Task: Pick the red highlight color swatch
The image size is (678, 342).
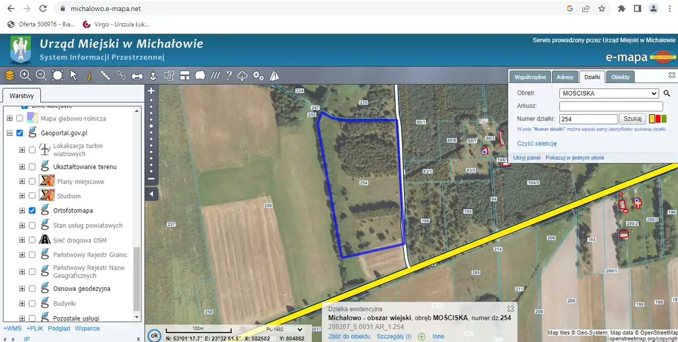Action: (x=658, y=119)
